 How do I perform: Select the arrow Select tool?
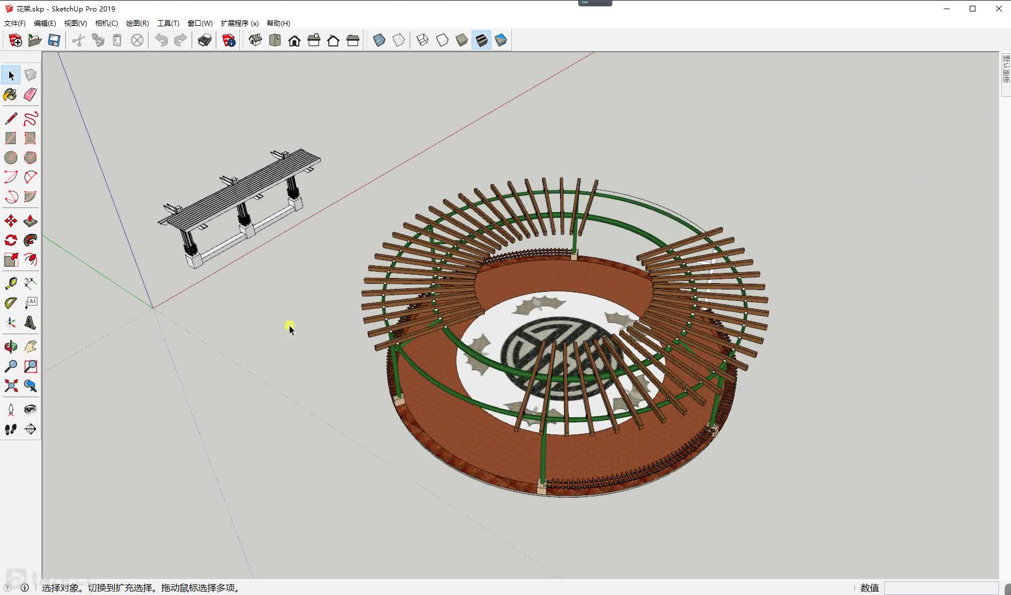11,75
